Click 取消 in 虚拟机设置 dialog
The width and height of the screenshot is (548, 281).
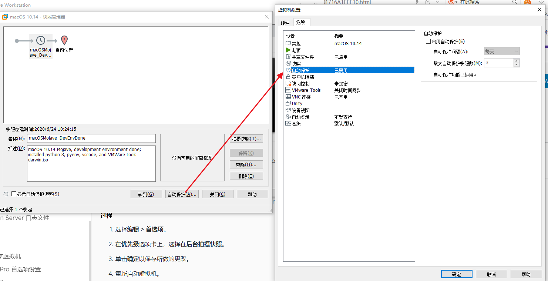[x=491, y=274]
